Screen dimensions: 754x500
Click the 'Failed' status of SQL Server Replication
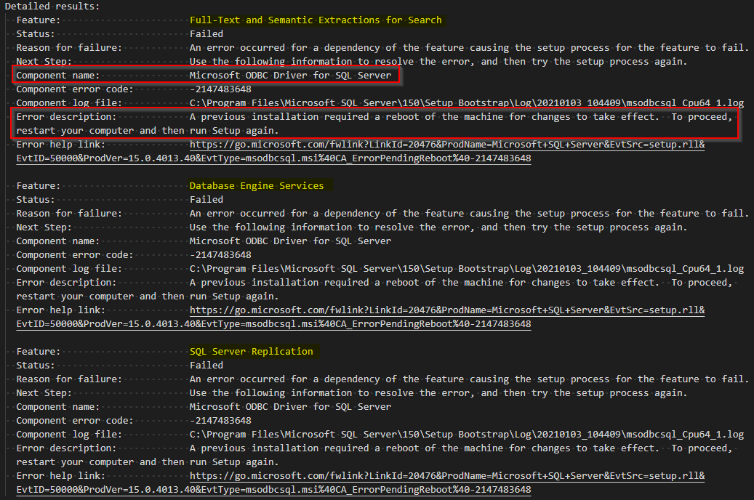coord(206,366)
